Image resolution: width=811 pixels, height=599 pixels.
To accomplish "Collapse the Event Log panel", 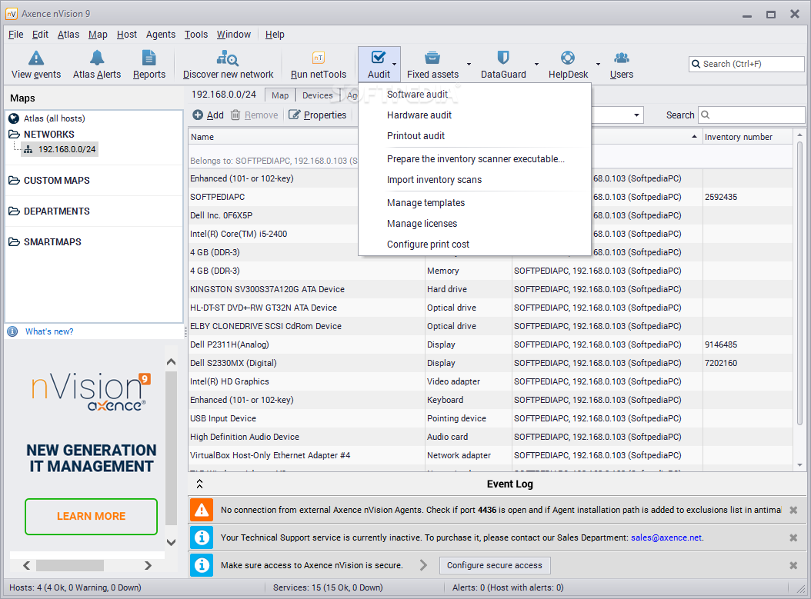I will tap(199, 484).
